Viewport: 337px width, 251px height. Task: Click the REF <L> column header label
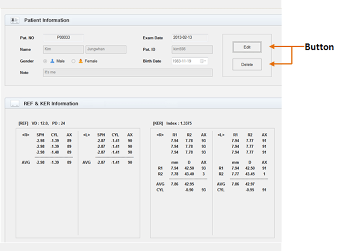point(86,135)
